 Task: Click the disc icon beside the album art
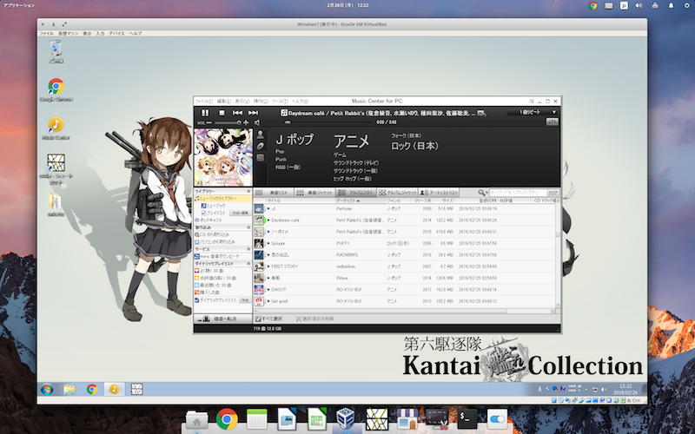pos(260,146)
